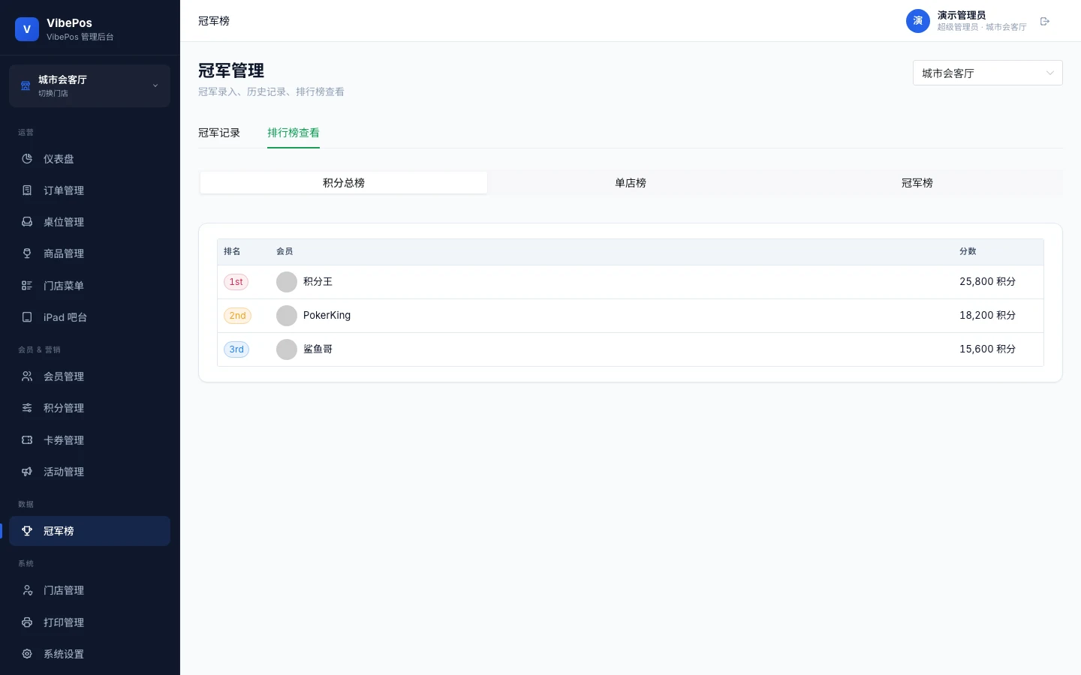
Task: Click the 3rd rank badge
Action: click(236, 349)
